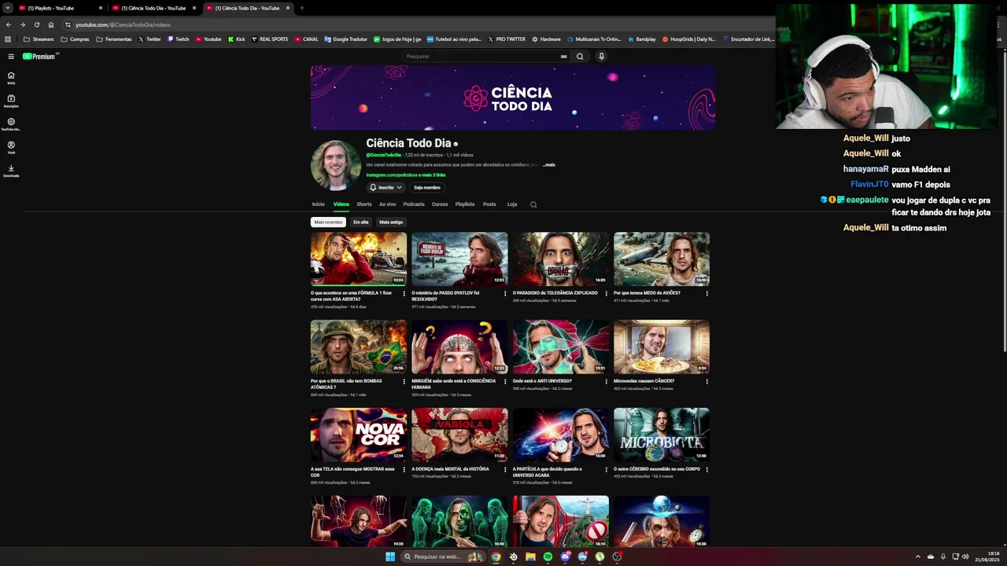Switch to the Início channel tab
This screenshot has height=566, width=1007.
pos(318,204)
